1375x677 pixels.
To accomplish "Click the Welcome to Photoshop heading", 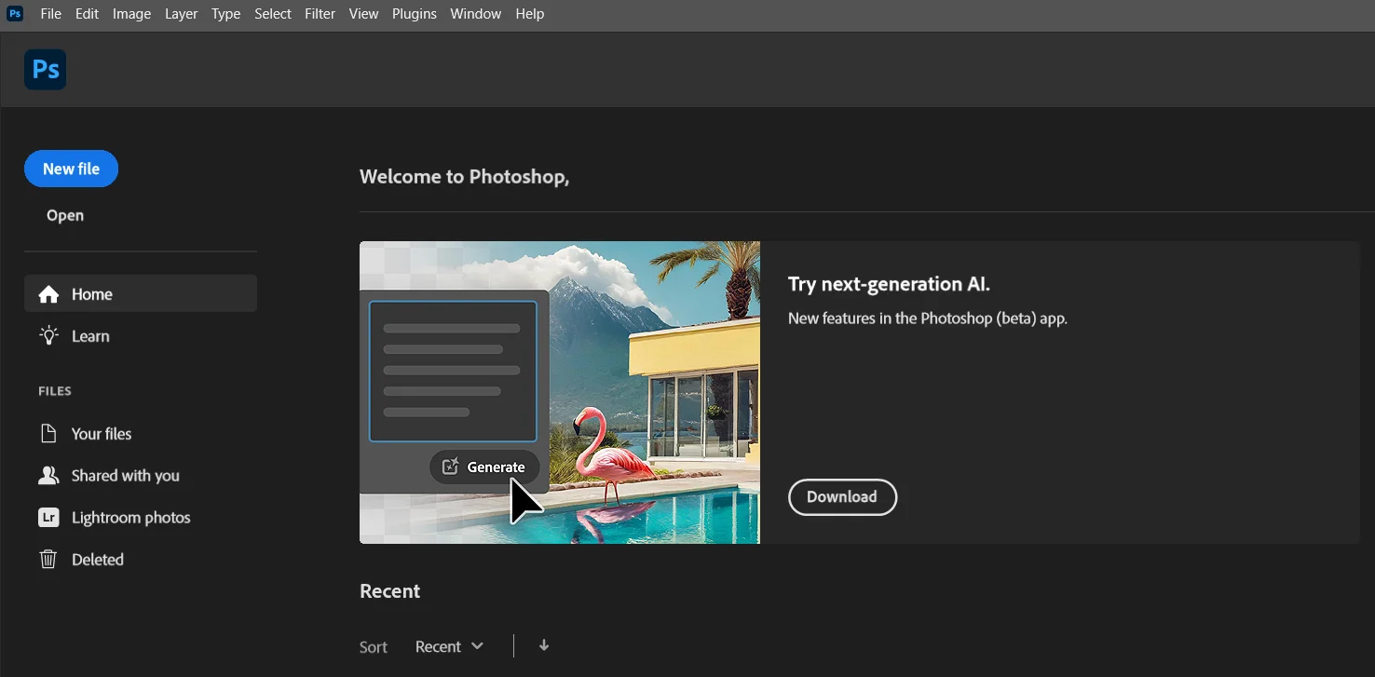I will [464, 177].
